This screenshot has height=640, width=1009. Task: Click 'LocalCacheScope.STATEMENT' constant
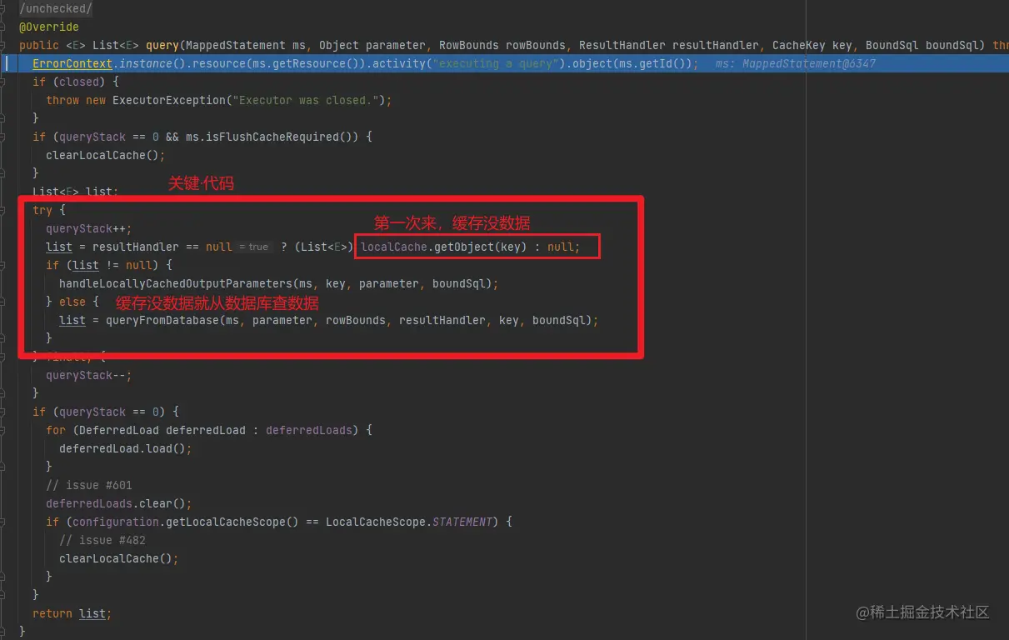[409, 522]
